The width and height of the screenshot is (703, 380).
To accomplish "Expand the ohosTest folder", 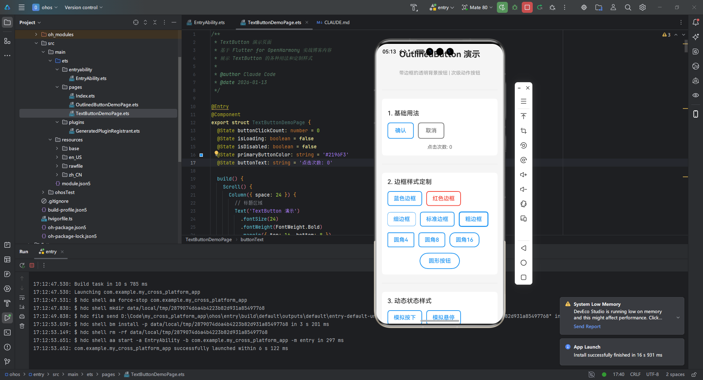I will click(x=43, y=192).
